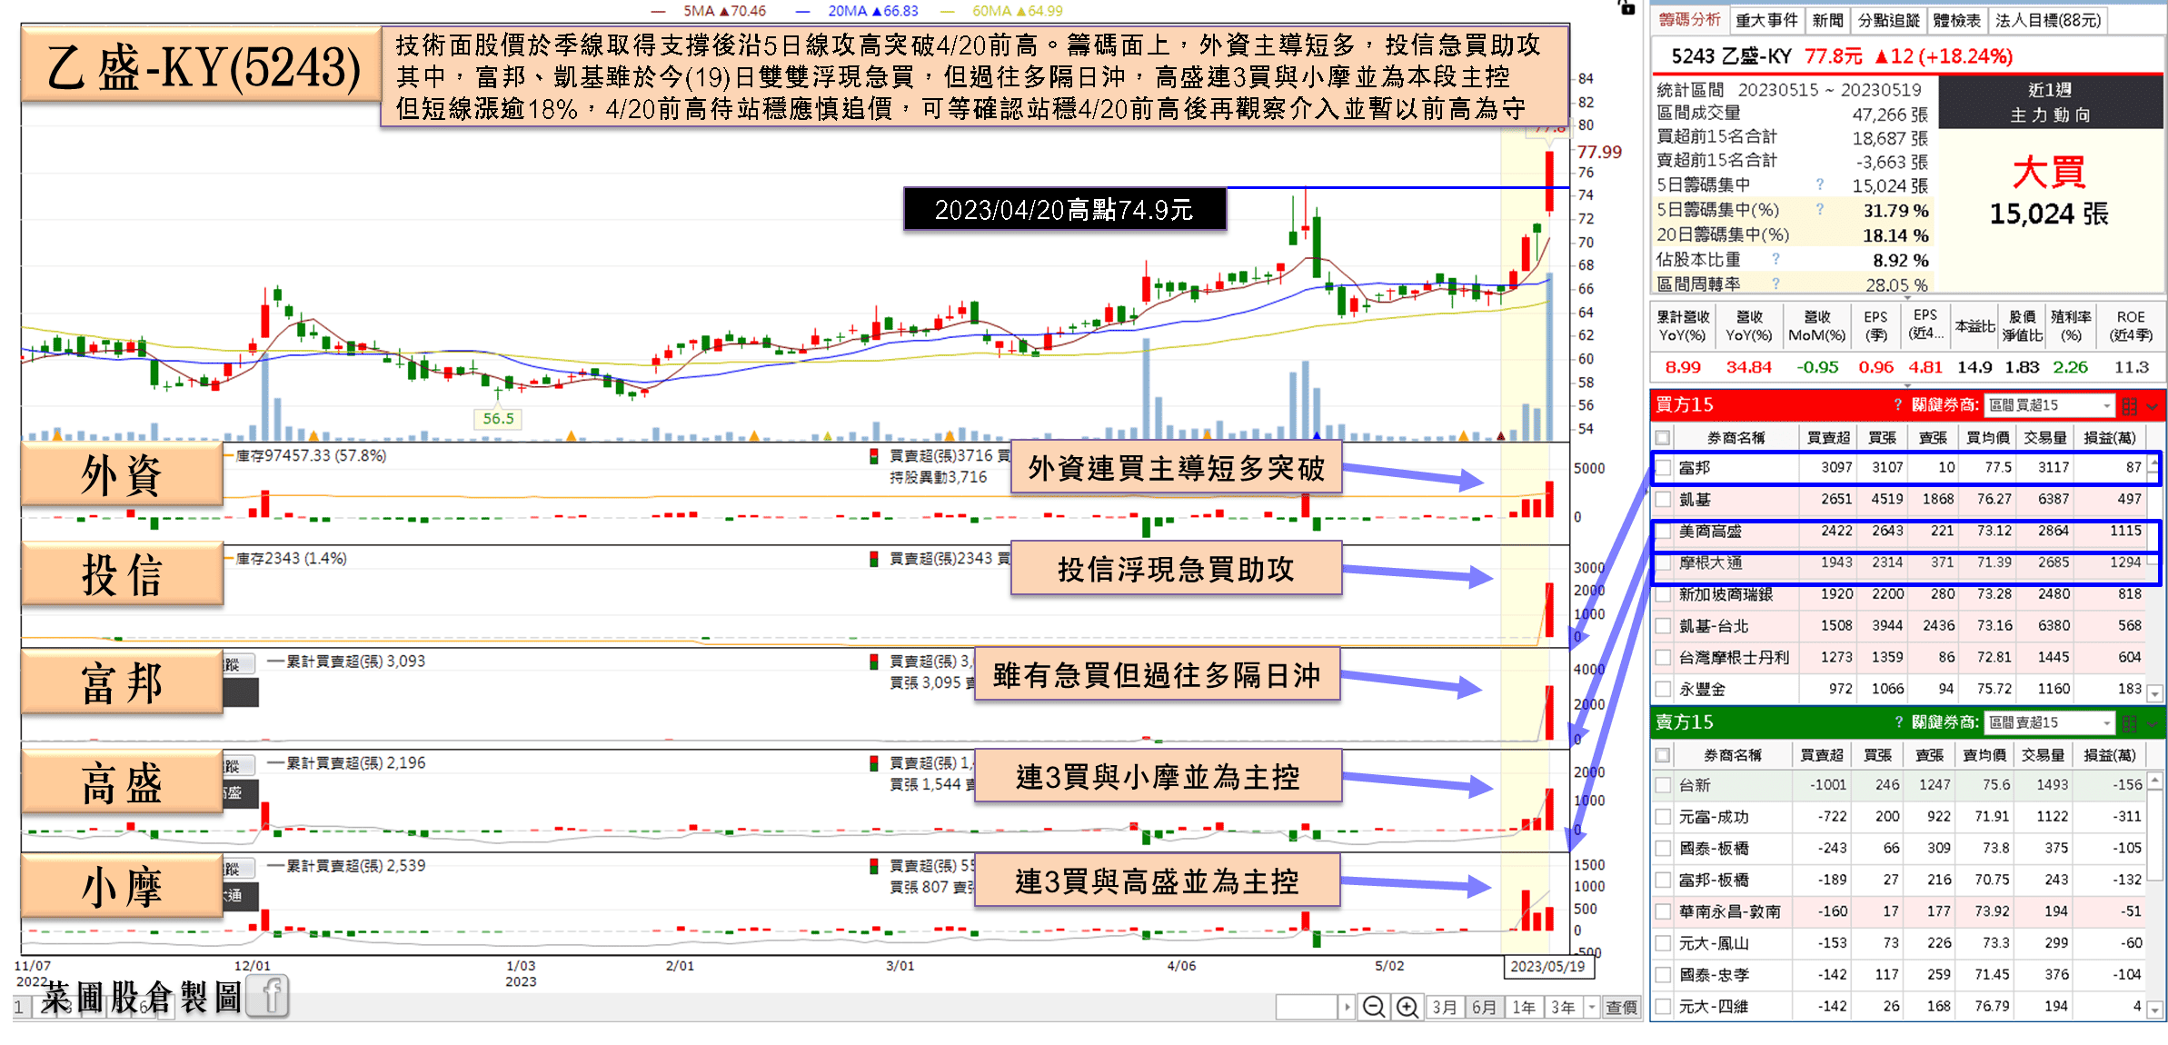Tick the 凱基 broker checkbox in buy list
The height and width of the screenshot is (1045, 2168).
click(1663, 499)
